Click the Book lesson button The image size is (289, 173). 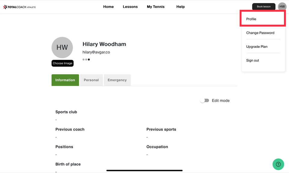(x=263, y=7)
